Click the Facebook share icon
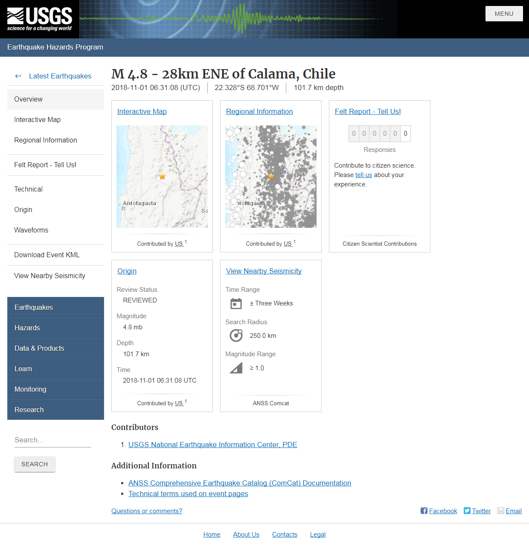The image size is (529, 552). tap(424, 511)
